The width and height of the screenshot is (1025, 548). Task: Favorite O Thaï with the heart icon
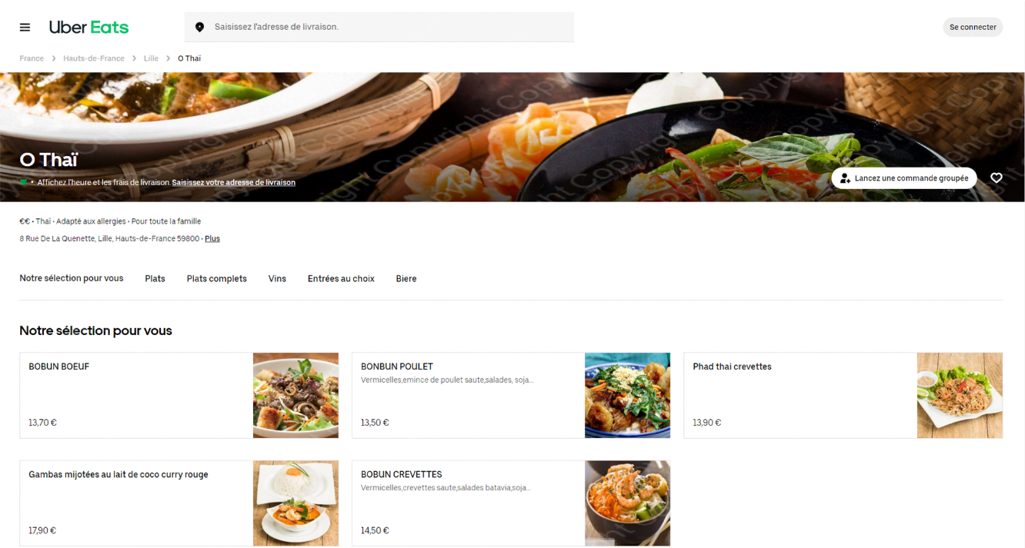point(997,178)
